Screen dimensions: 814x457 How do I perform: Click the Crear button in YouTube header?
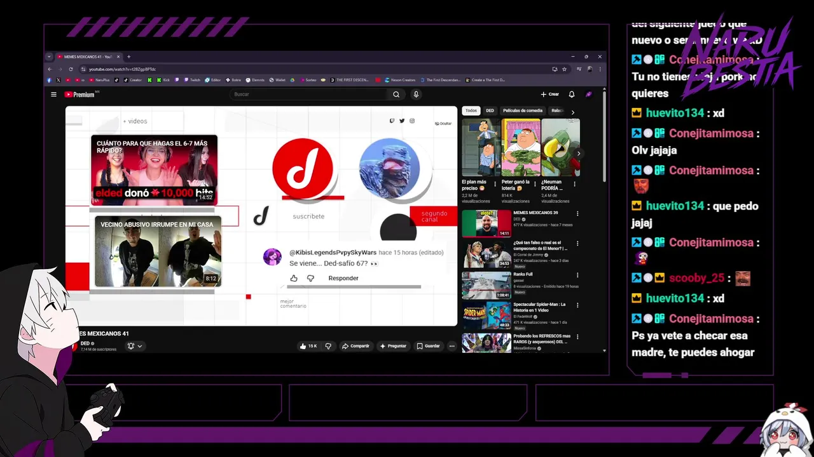coord(550,95)
